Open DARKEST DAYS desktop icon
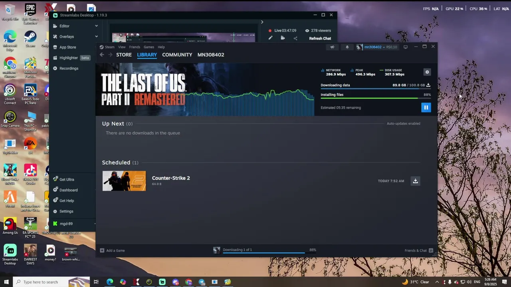Image resolution: width=511 pixels, height=287 pixels. [x=30, y=255]
